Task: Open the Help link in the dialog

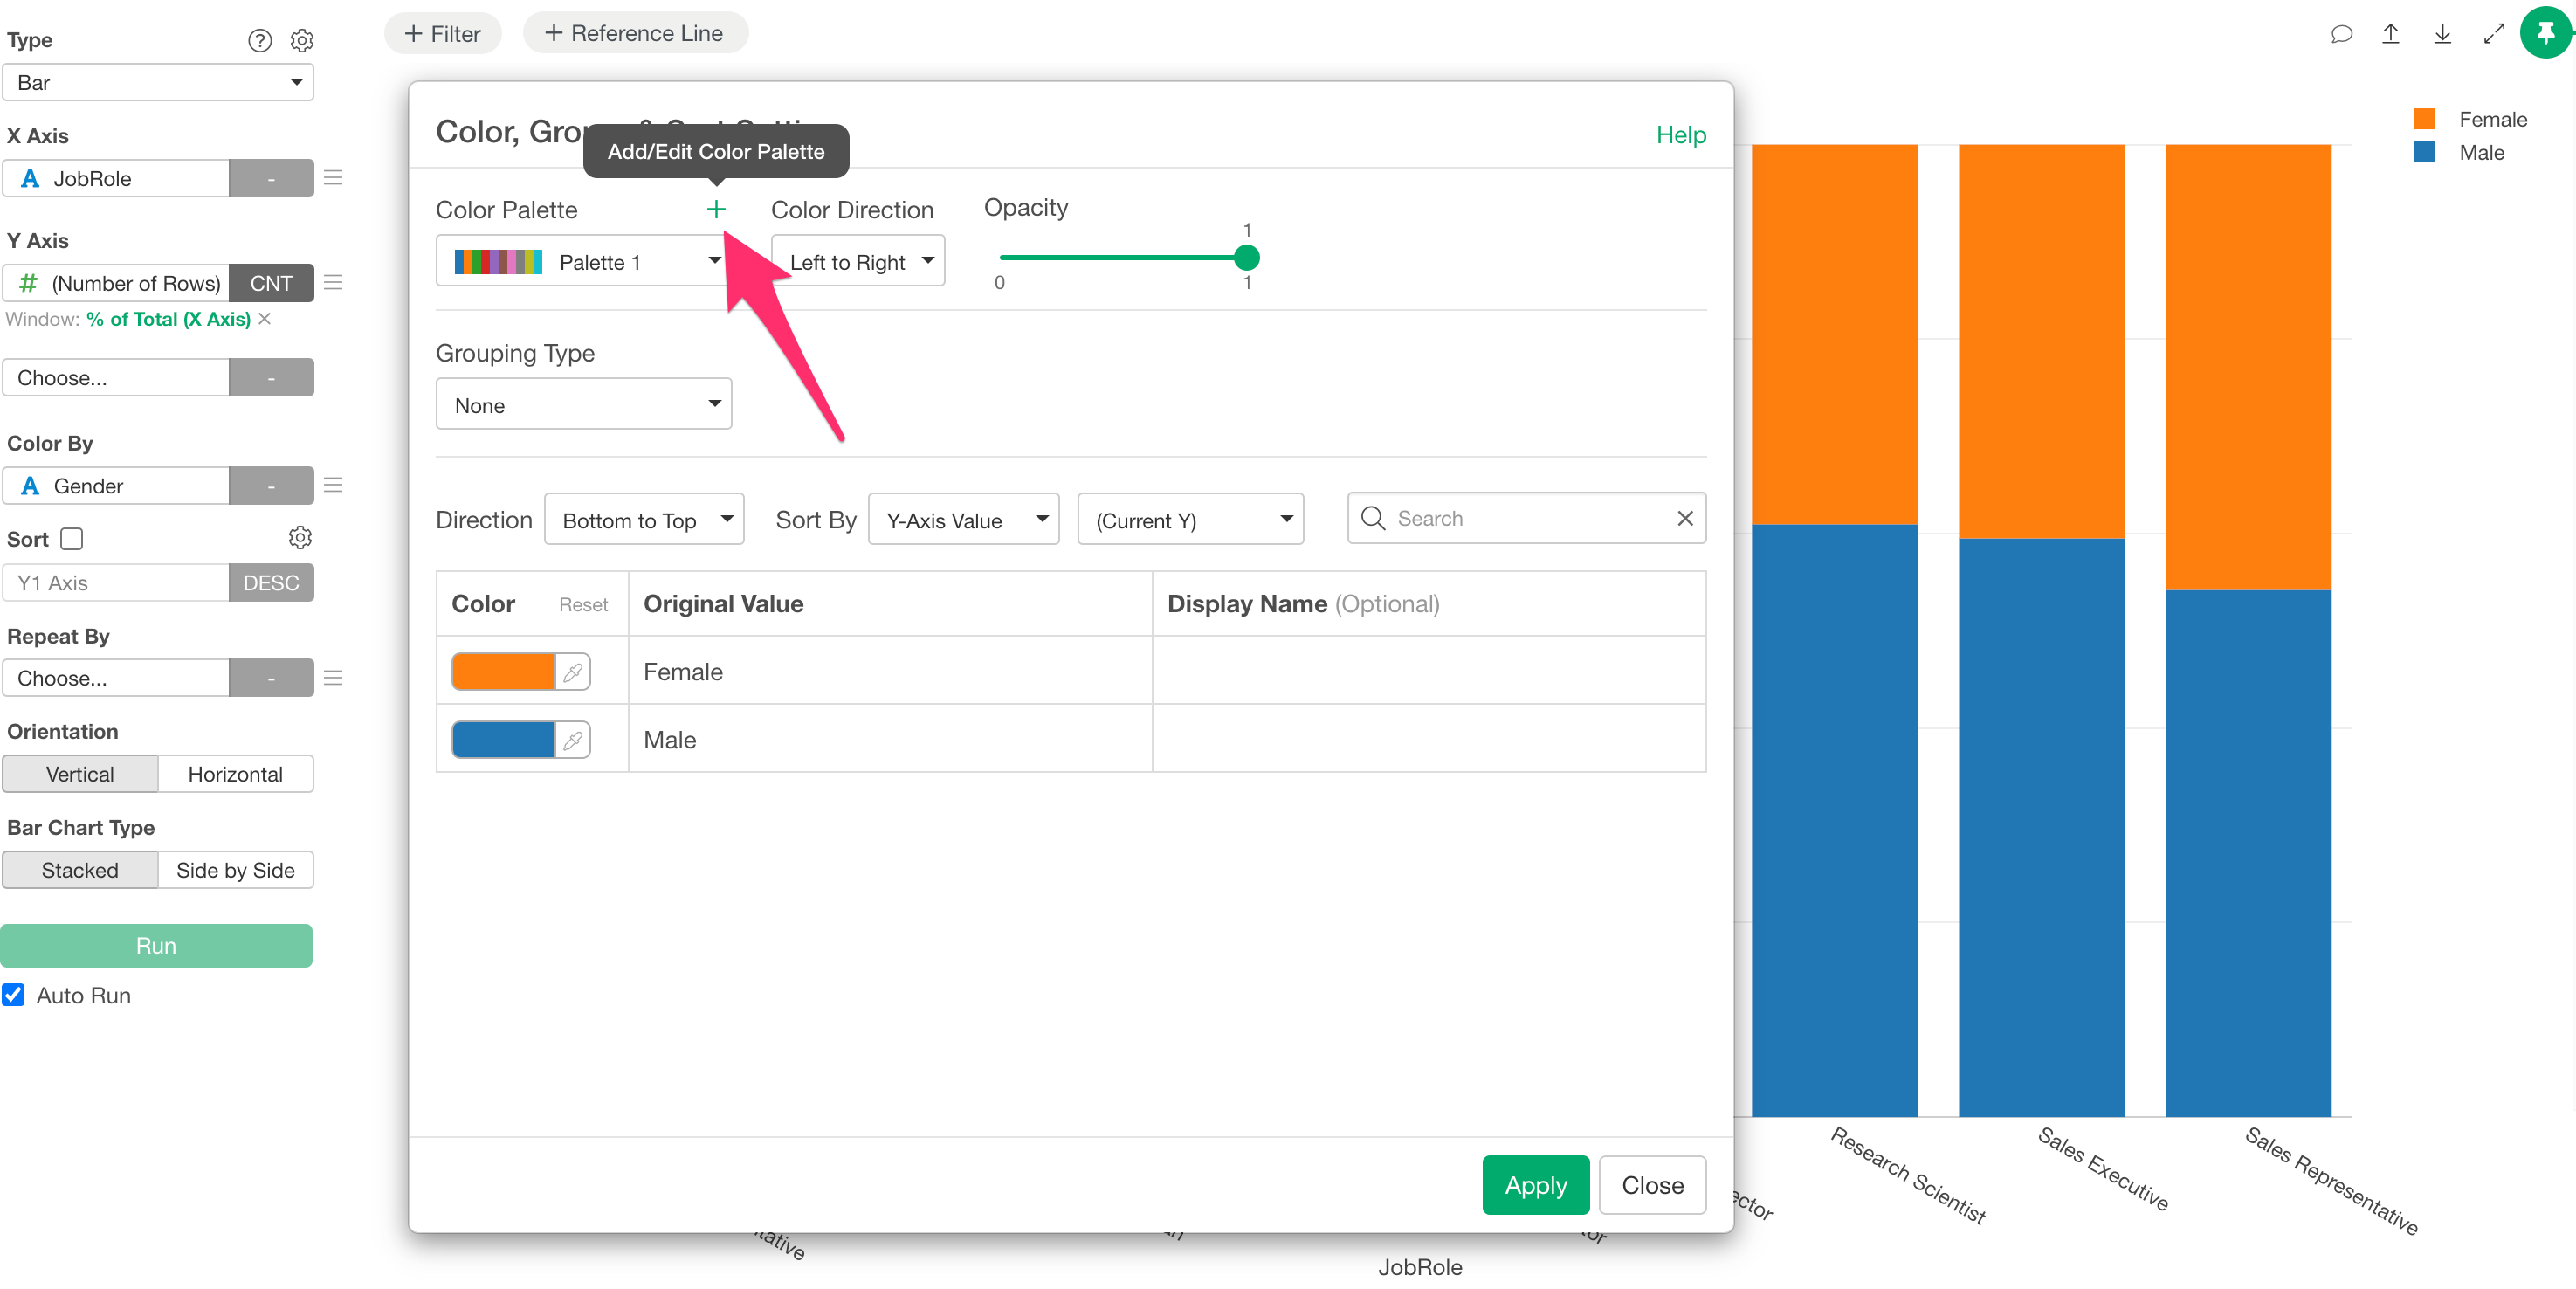Action: point(1680,135)
